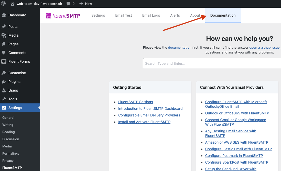
Task: Open Connect Gmail or Google Workspace link
Action: tap(235, 122)
